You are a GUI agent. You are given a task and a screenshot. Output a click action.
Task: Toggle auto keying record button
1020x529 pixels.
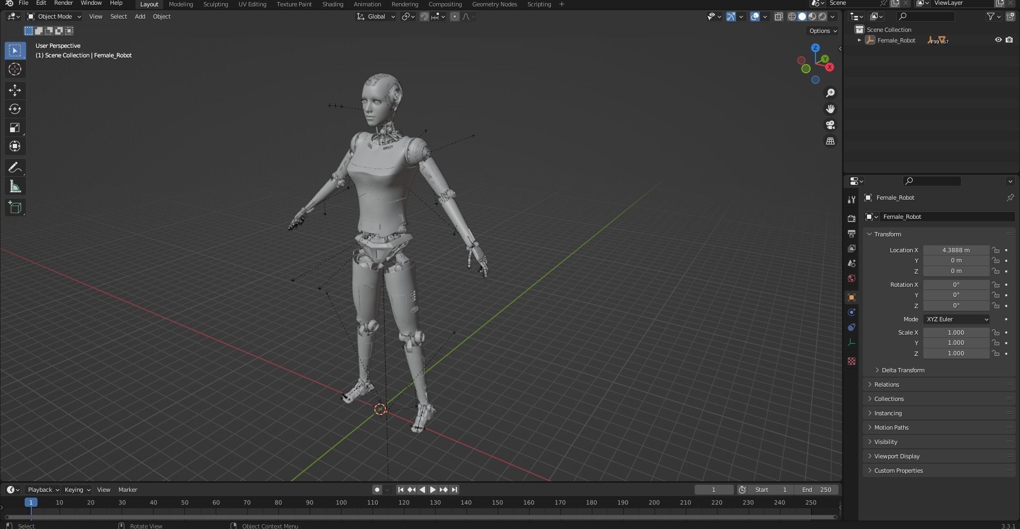click(377, 490)
